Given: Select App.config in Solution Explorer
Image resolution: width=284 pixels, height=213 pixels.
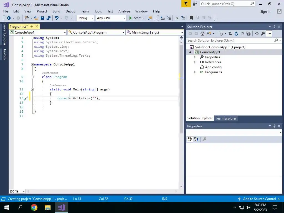Looking at the screenshot, I should 213,67.
